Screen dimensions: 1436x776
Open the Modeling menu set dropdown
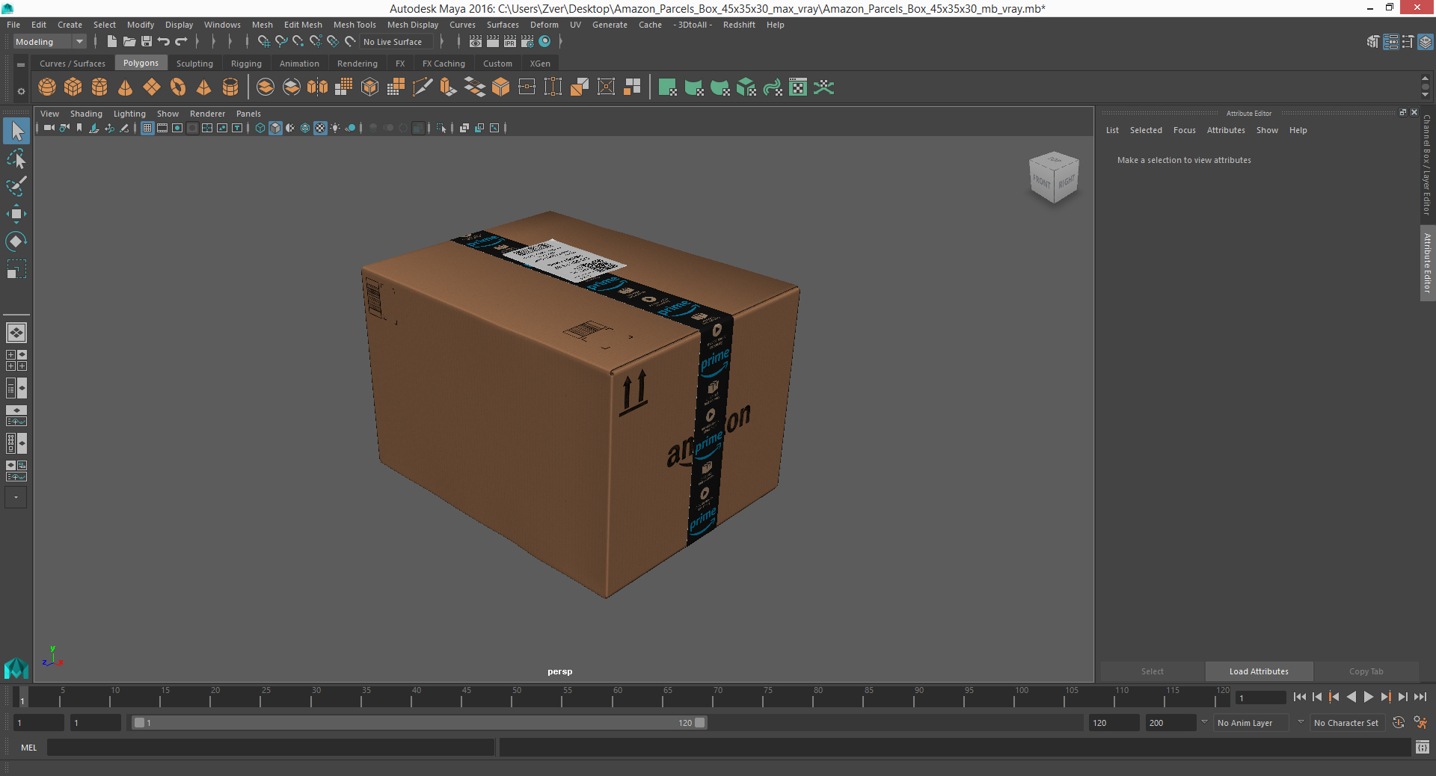click(x=49, y=42)
